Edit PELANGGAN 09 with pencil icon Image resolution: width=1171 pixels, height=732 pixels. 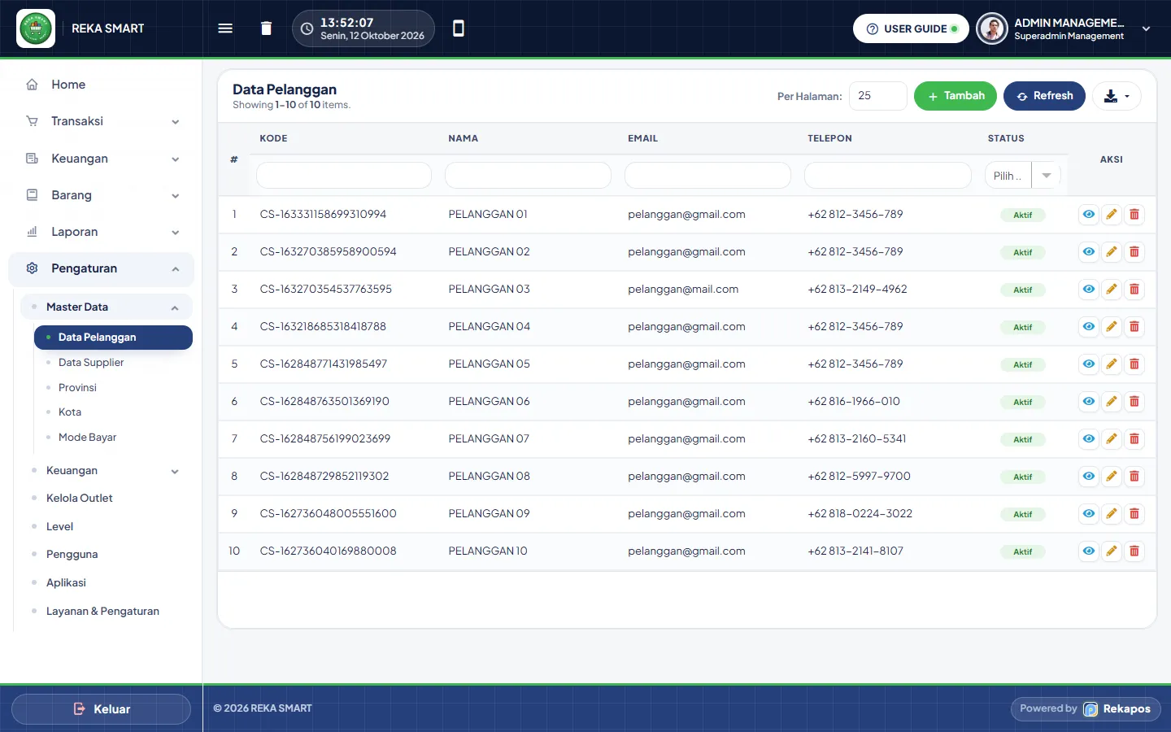point(1112,514)
